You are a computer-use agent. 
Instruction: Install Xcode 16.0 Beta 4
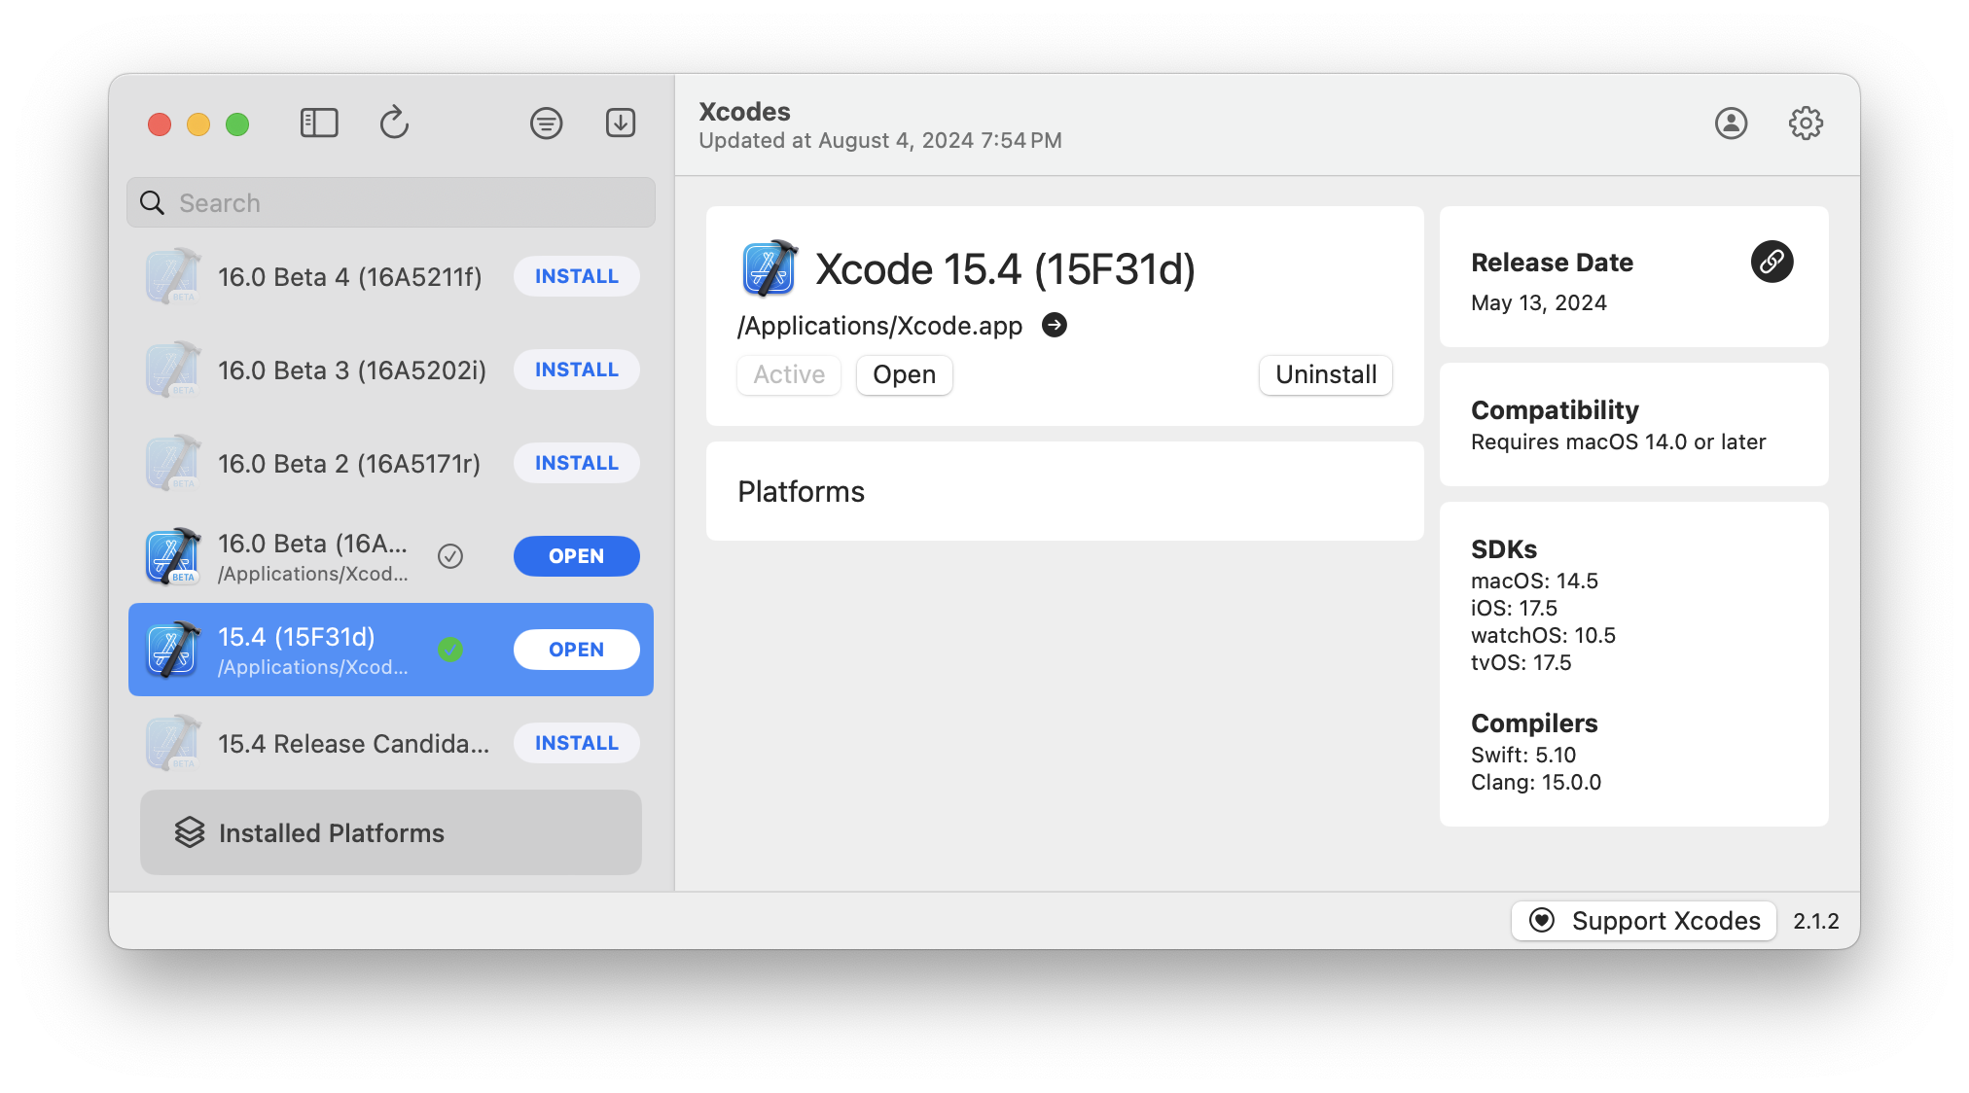pos(576,276)
